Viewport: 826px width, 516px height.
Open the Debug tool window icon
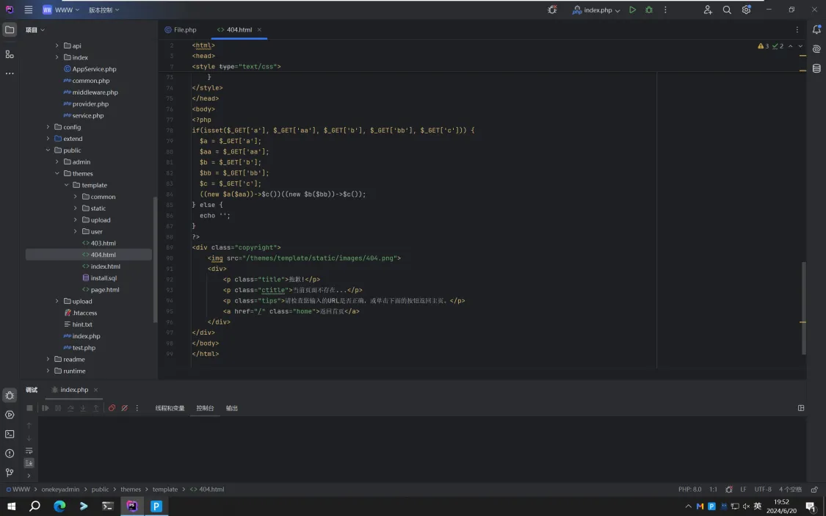tap(10, 396)
